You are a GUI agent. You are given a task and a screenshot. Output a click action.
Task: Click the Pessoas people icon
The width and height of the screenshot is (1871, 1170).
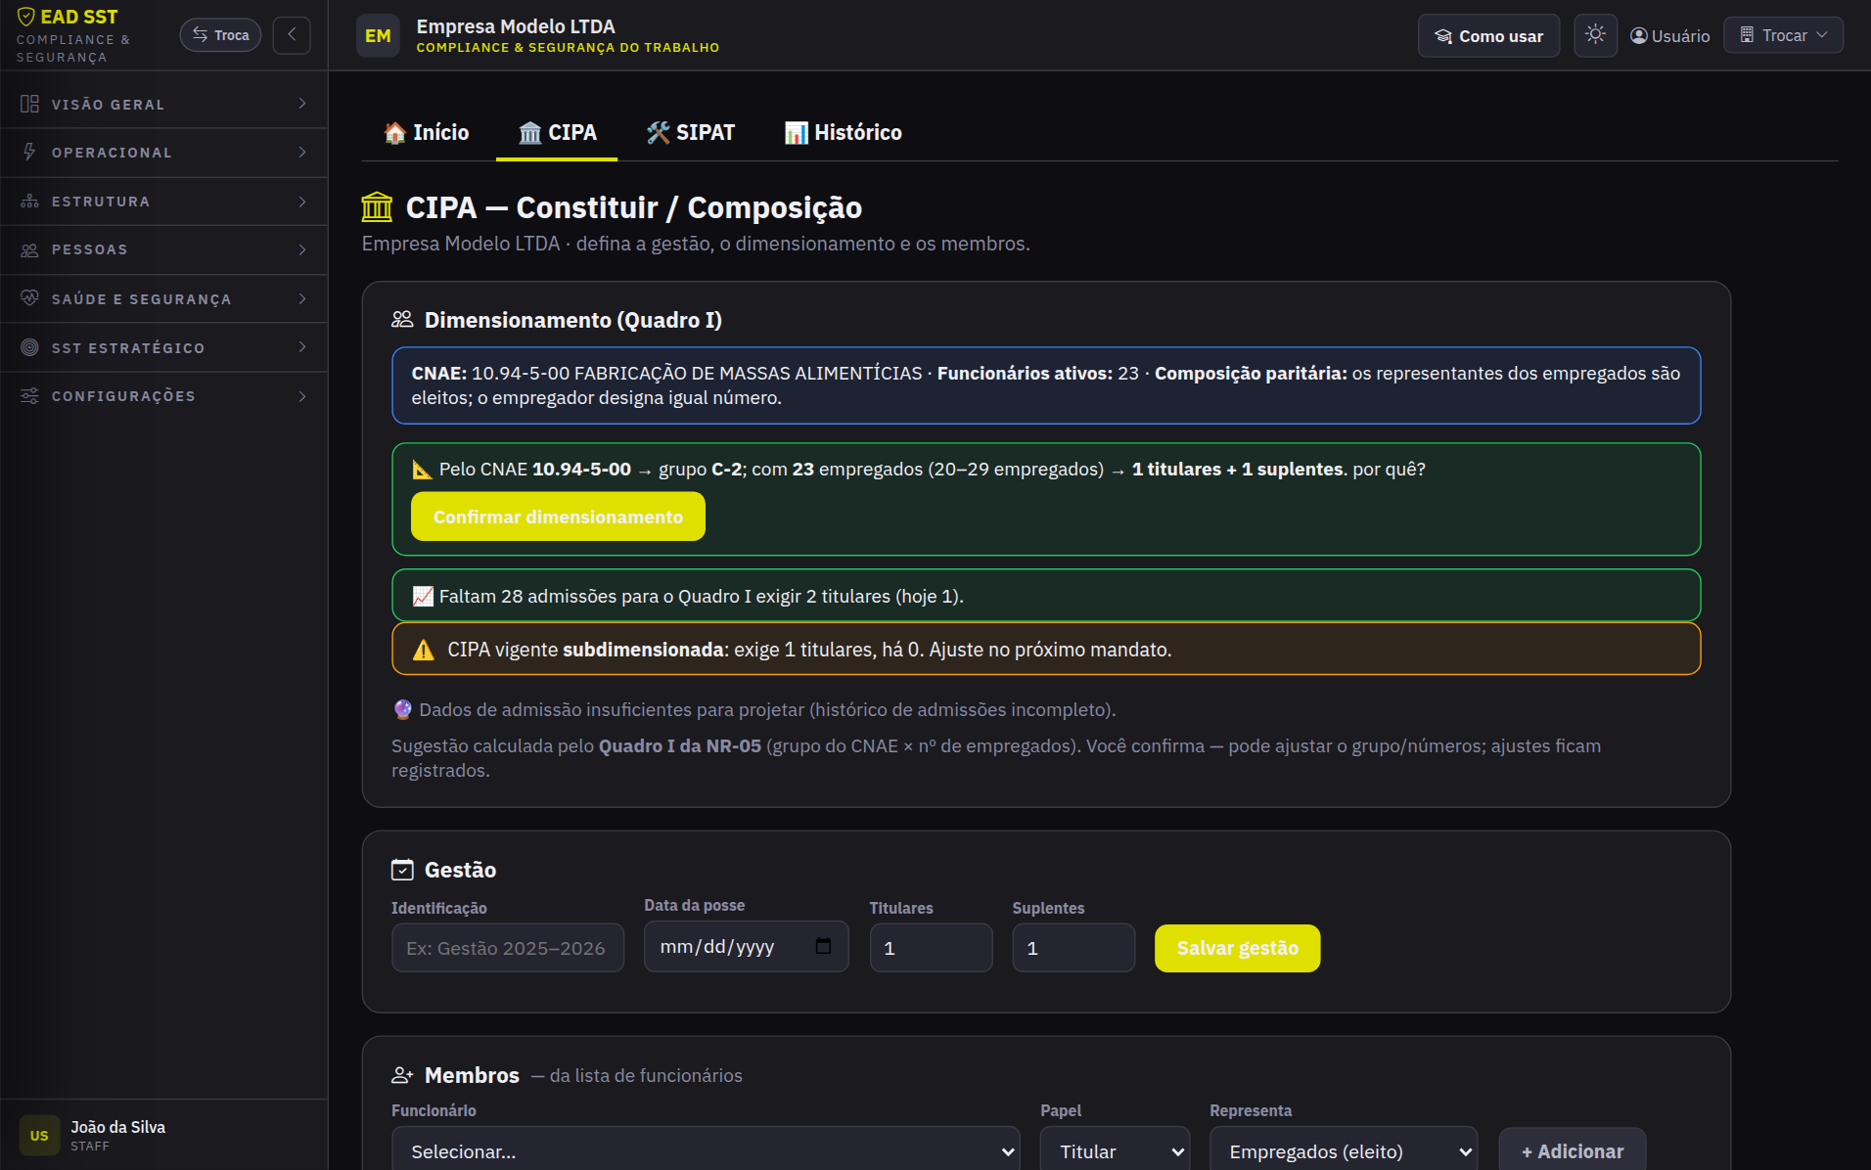[x=29, y=250]
